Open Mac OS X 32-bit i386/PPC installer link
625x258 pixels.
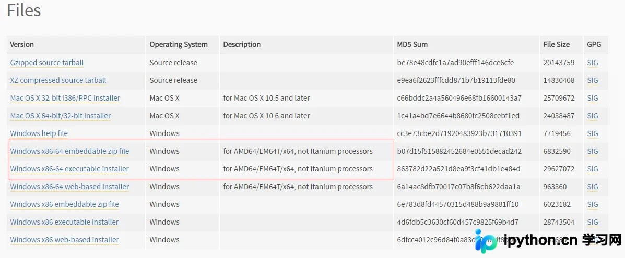click(65, 98)
